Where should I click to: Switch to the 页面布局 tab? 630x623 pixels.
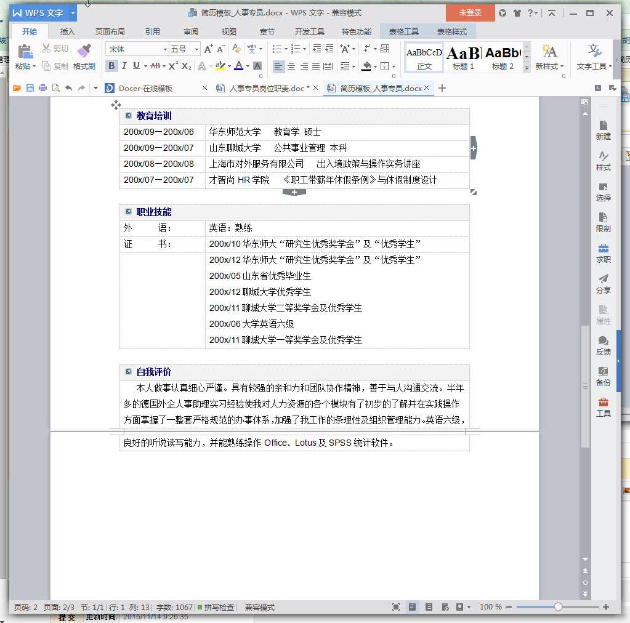[x=110, y=32]
